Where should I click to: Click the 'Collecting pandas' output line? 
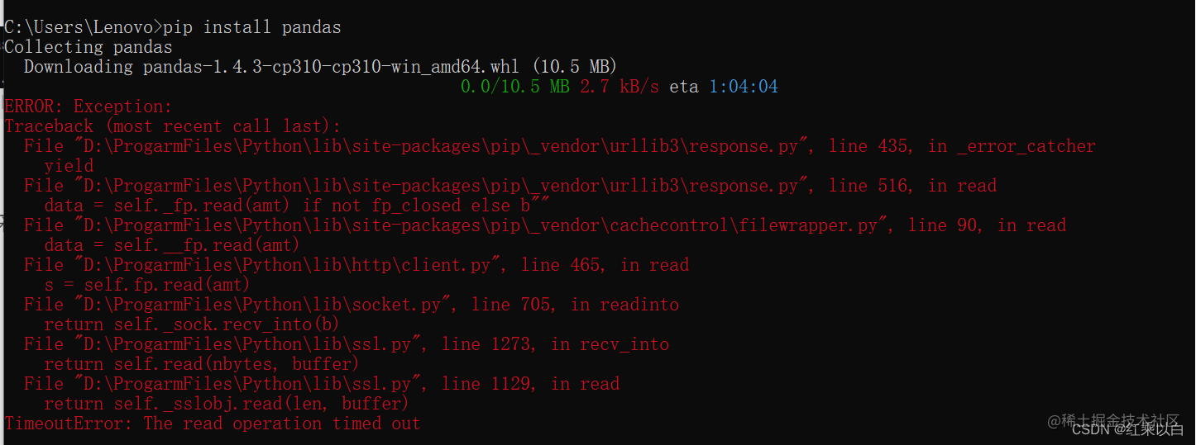point(89,47)
